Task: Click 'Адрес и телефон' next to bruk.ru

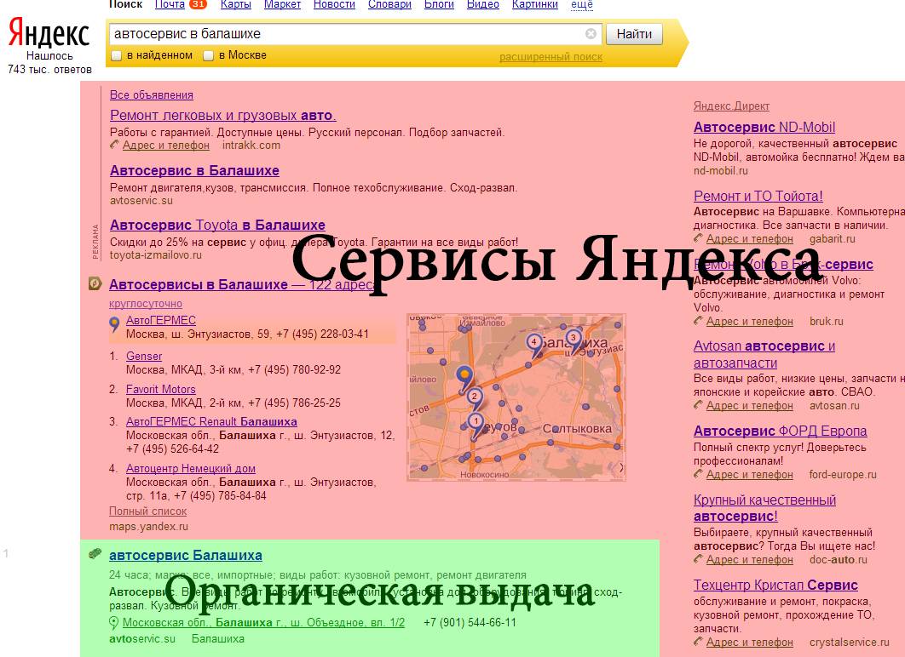Action: click(x=749, y=321)
